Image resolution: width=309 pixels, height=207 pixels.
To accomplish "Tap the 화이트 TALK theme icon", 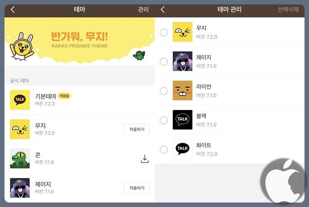I will coord(182,149).
